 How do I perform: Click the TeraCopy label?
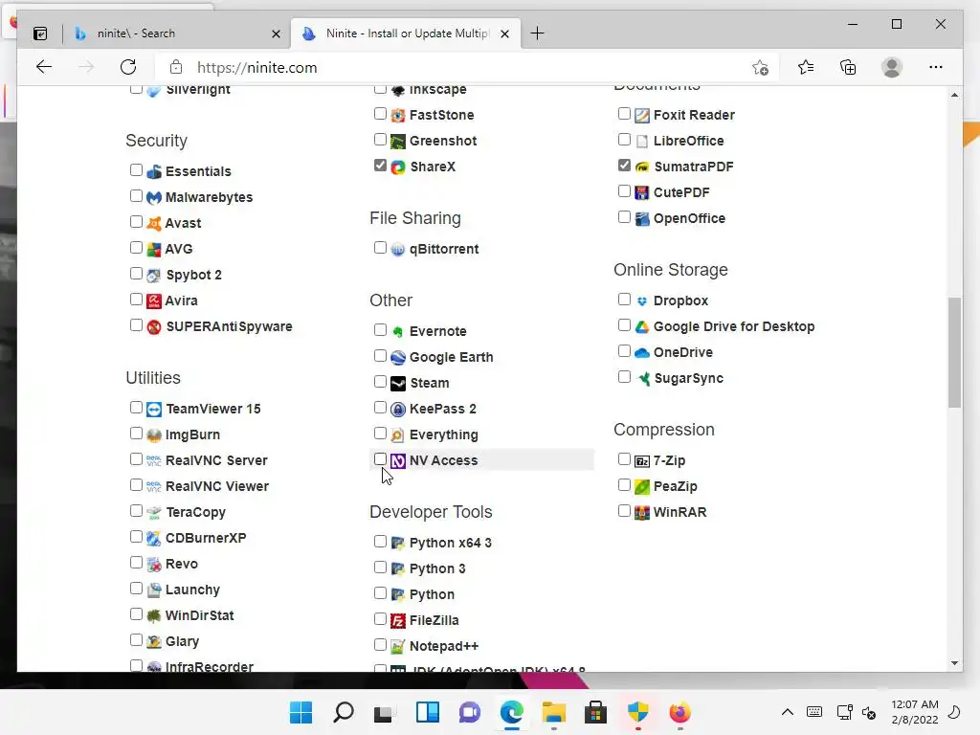point(195,513)
